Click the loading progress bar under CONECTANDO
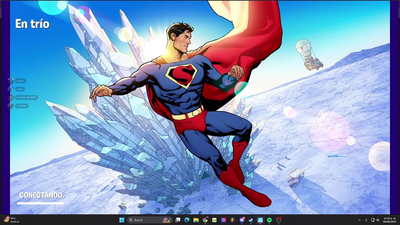Viewport: 400px width, 225px height. click(40, 203)
